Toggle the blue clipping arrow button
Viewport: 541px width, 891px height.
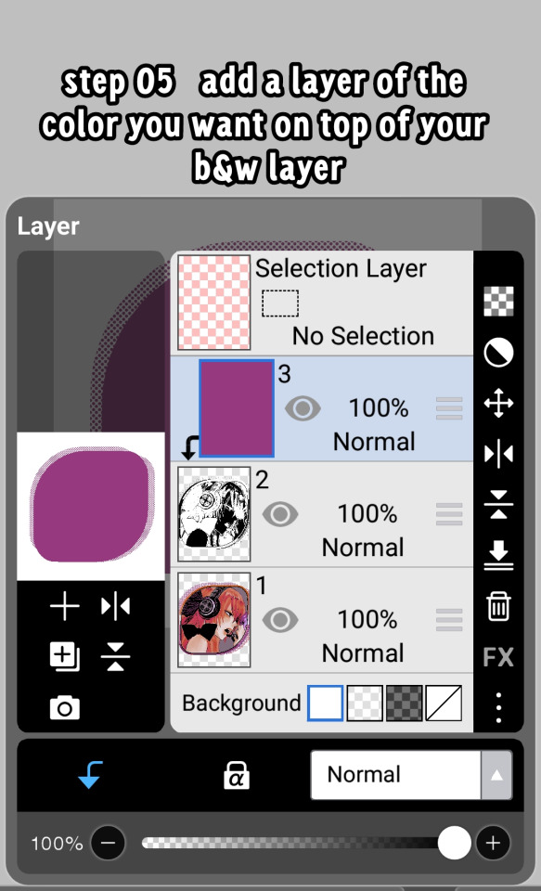pos(90,775)
